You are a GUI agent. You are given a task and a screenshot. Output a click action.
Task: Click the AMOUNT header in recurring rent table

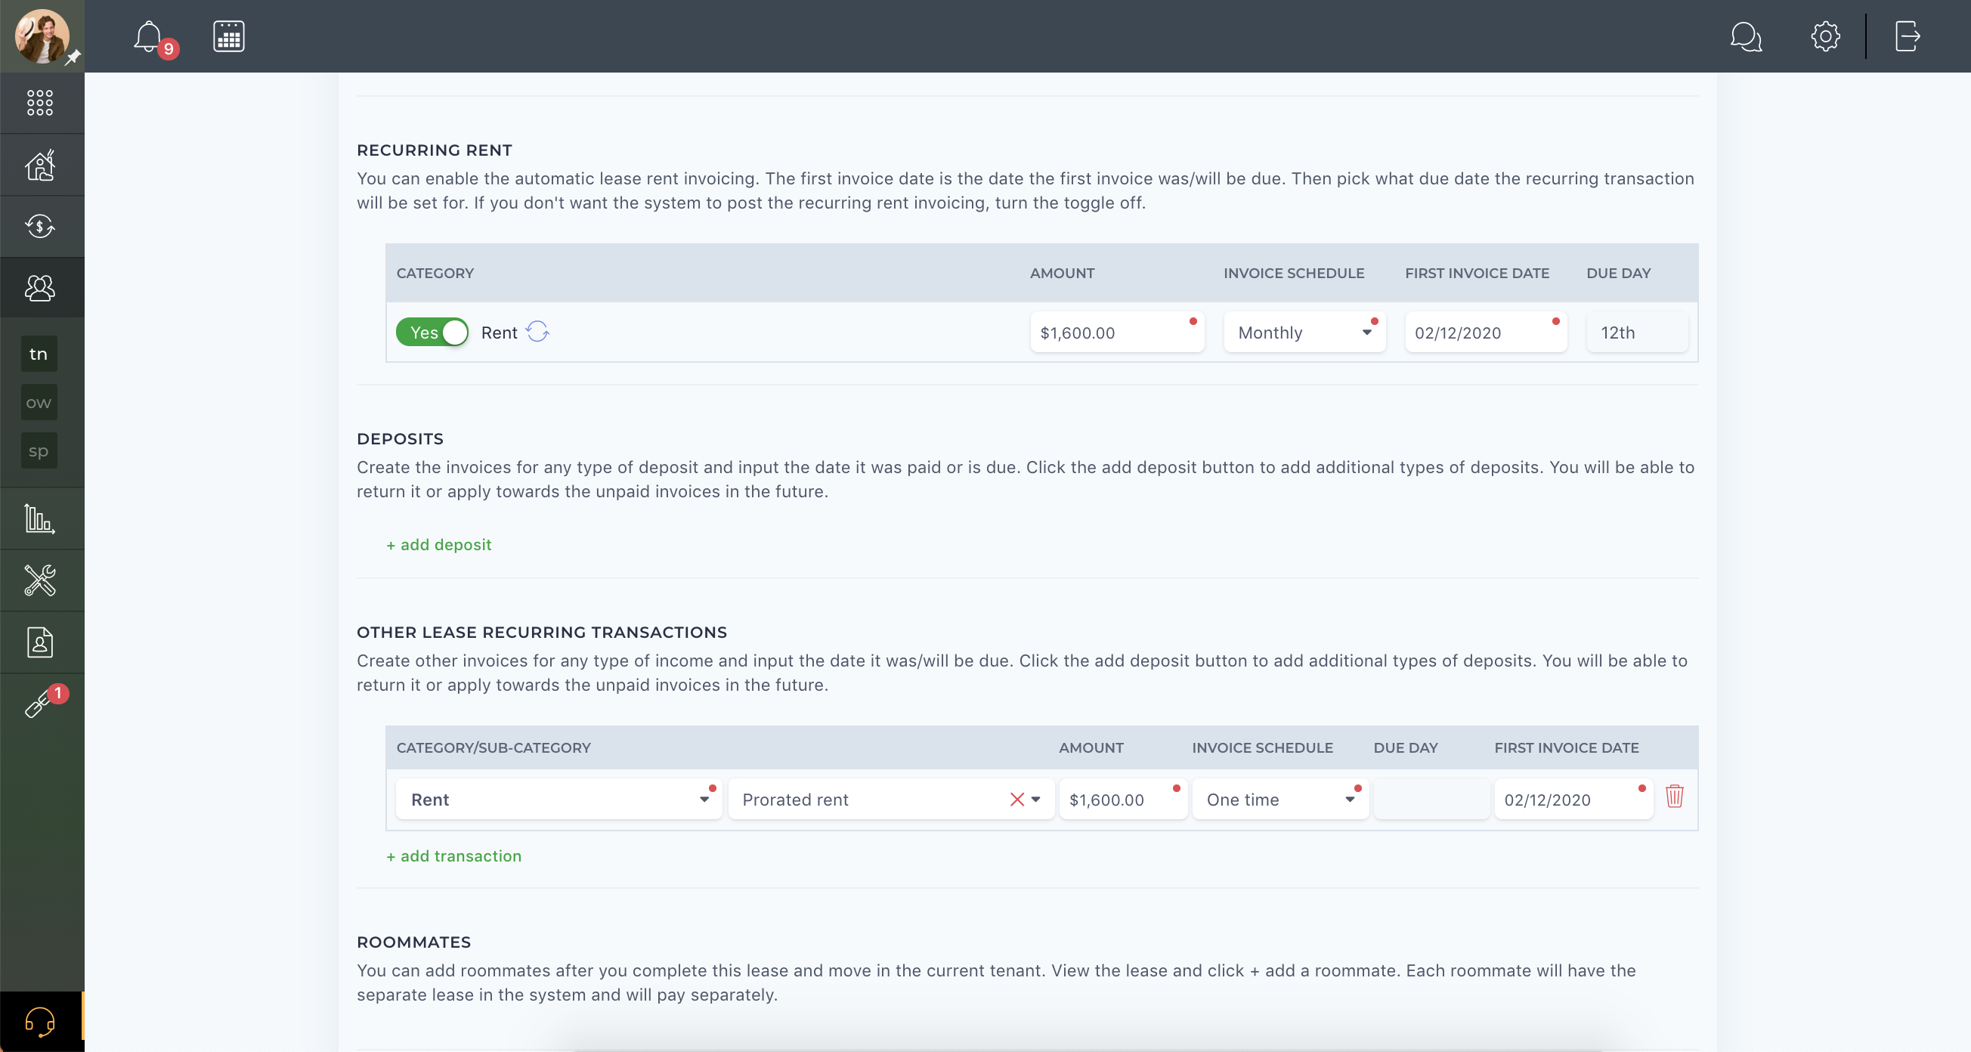point(1062,273)
